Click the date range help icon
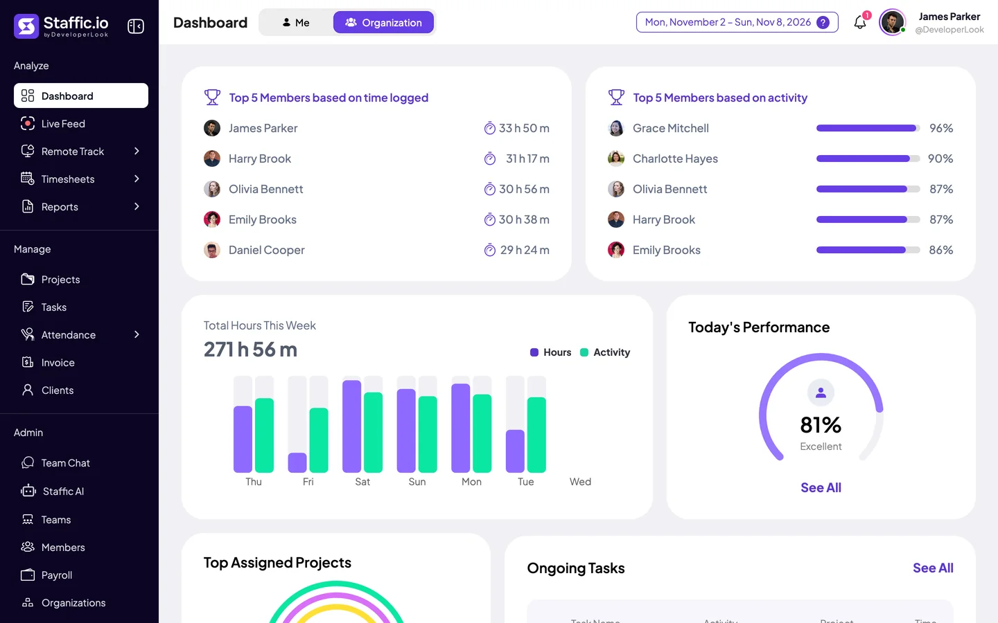 point(823,22)
